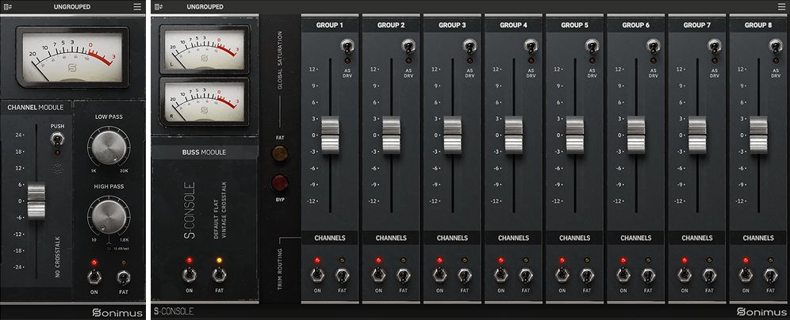The height and width of the screenshot is (320, 790).
Task: Click the Low Pass filter knob
Action: tap(109, 149)
